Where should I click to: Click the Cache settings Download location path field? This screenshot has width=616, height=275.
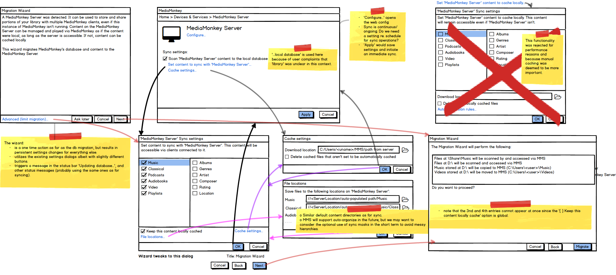[358, 150]
